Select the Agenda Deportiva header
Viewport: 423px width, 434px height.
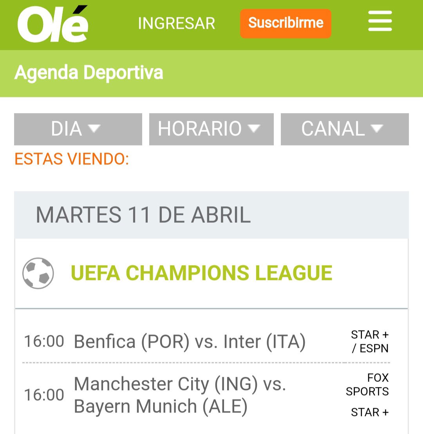click(89, 73)
